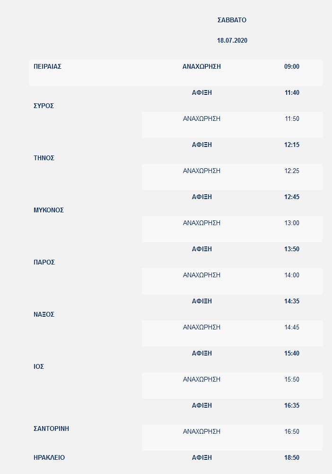The height and width of the screenshot is (474, 332).
Task: Select the date 18.07.2020
Action: [232, 41]
